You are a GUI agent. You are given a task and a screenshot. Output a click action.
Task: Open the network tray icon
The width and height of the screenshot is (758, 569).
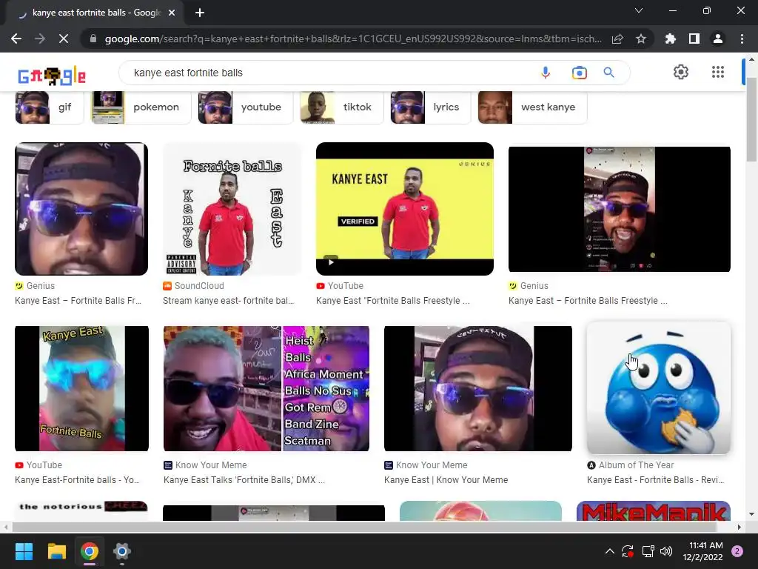[x=648, y=551]
